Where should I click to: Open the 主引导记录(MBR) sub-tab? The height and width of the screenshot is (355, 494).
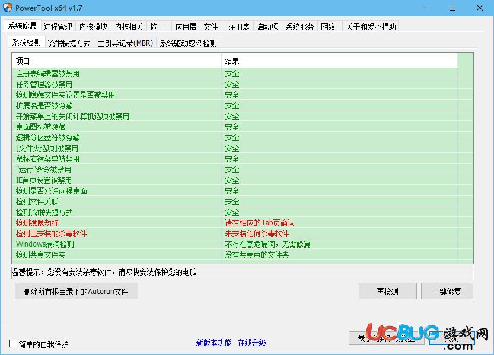(x=125, y=43)
